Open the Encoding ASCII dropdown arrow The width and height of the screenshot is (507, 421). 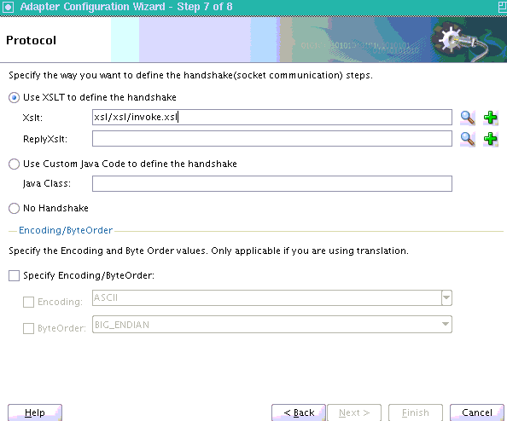pyautogui.click(x=446, y=297)
